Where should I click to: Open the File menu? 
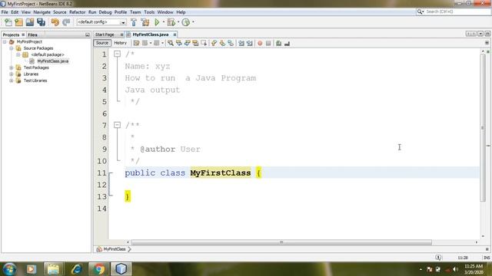[5, 12]
